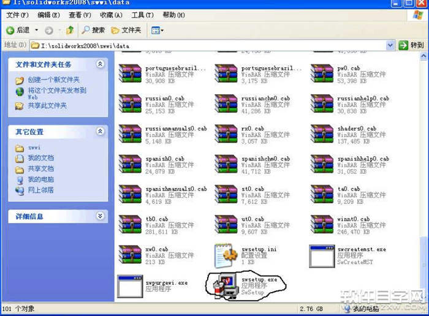The height and width of the screenshot is (316, 429).
Task: Go up one folder level
Action: coord(70,30)
